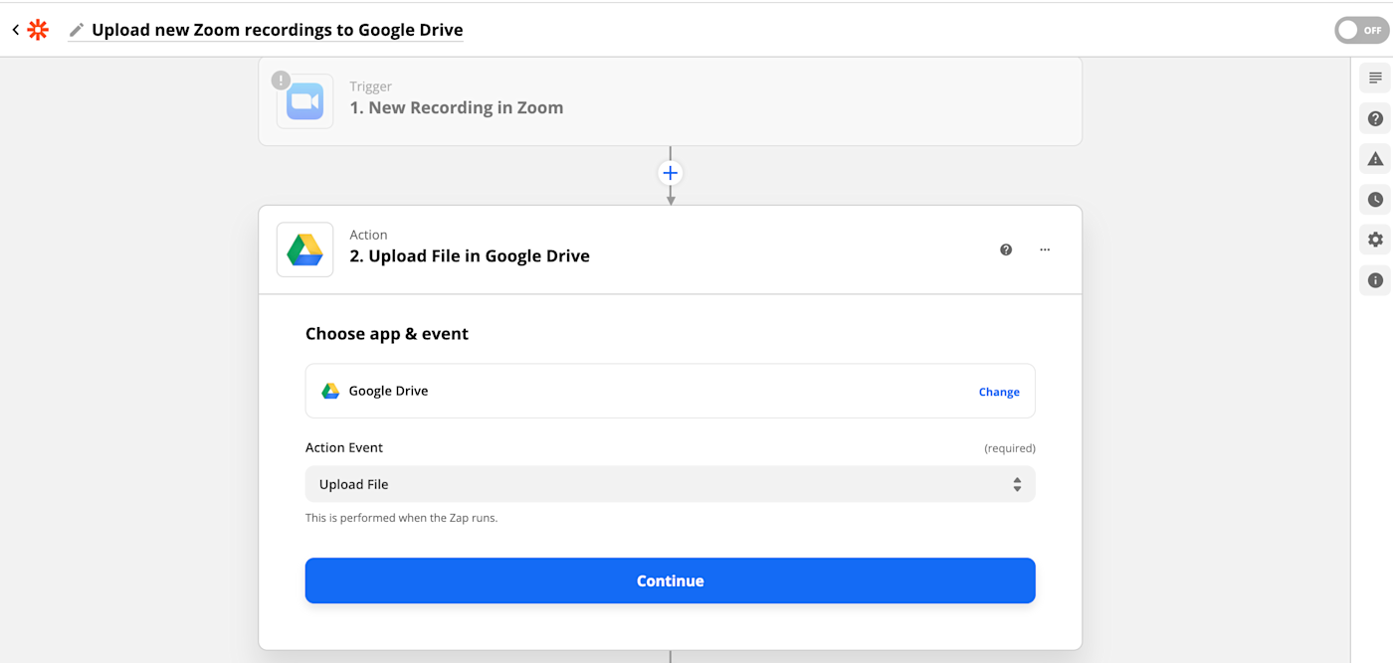Click the Google Drive icon in the action header
Screen dimensions: 1393x663
pos(304,249)
